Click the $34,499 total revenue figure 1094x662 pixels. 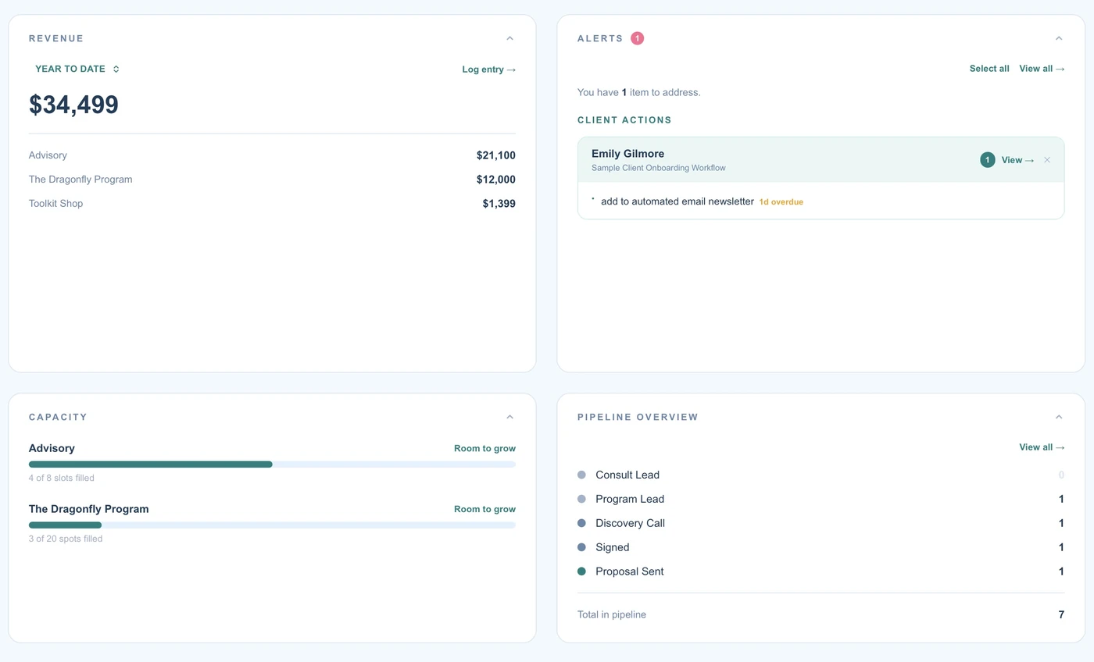click(x=73, y=105)
